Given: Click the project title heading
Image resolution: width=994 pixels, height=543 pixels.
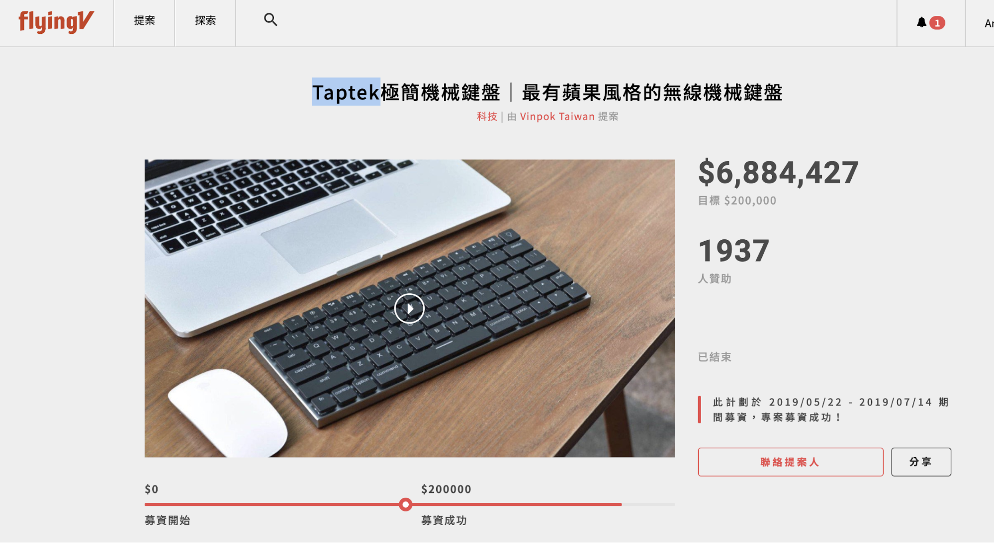Looking at the screenshot, I should pos(547,92).
